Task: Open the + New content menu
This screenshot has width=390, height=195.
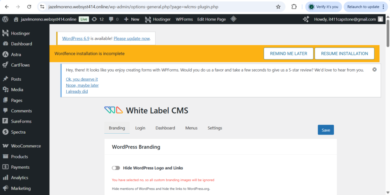Action: pyautogui.click(x=132, y=19)
